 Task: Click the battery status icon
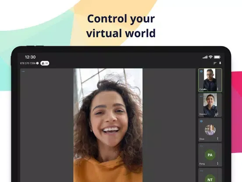[x=217, y=57]
